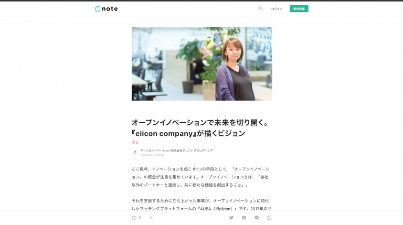Viewport: 403px width, 225px height.
Task: Click the ログイン link
Action: click(x=277, y=9)
